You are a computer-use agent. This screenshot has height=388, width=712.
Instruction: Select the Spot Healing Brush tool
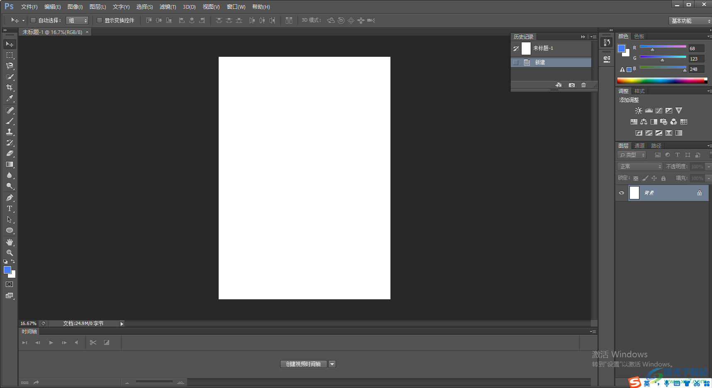tap(10, 110)
